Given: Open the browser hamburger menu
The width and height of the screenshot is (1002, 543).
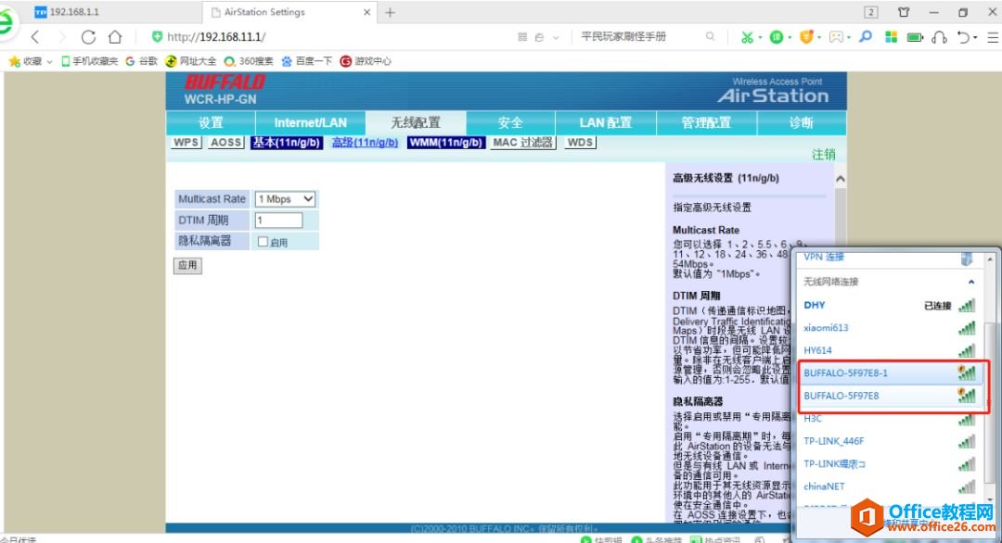Looking at the screenshot, I should click(993, 38).
